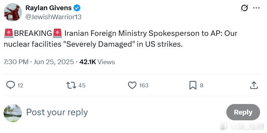Viewport: 267px width, 133px height.
Task: Click the repost arrows icon
Action: click(x=71, y=85)
